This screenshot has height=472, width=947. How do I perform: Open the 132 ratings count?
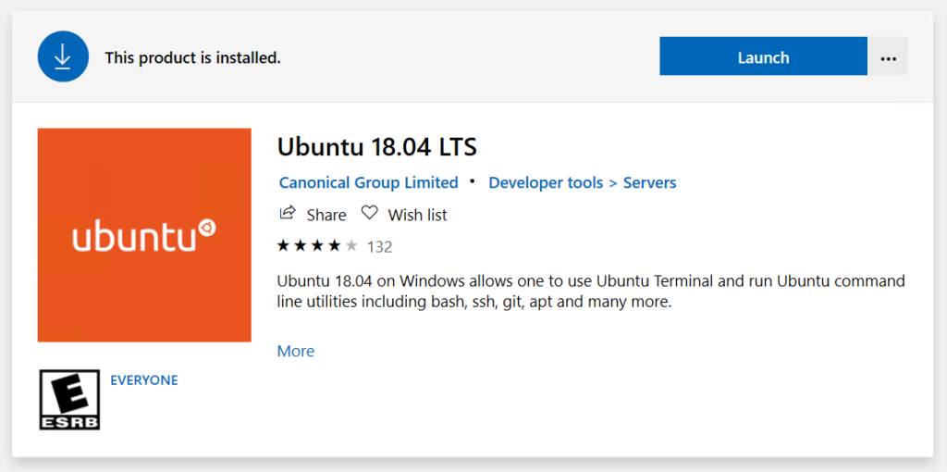click(379, 246)
